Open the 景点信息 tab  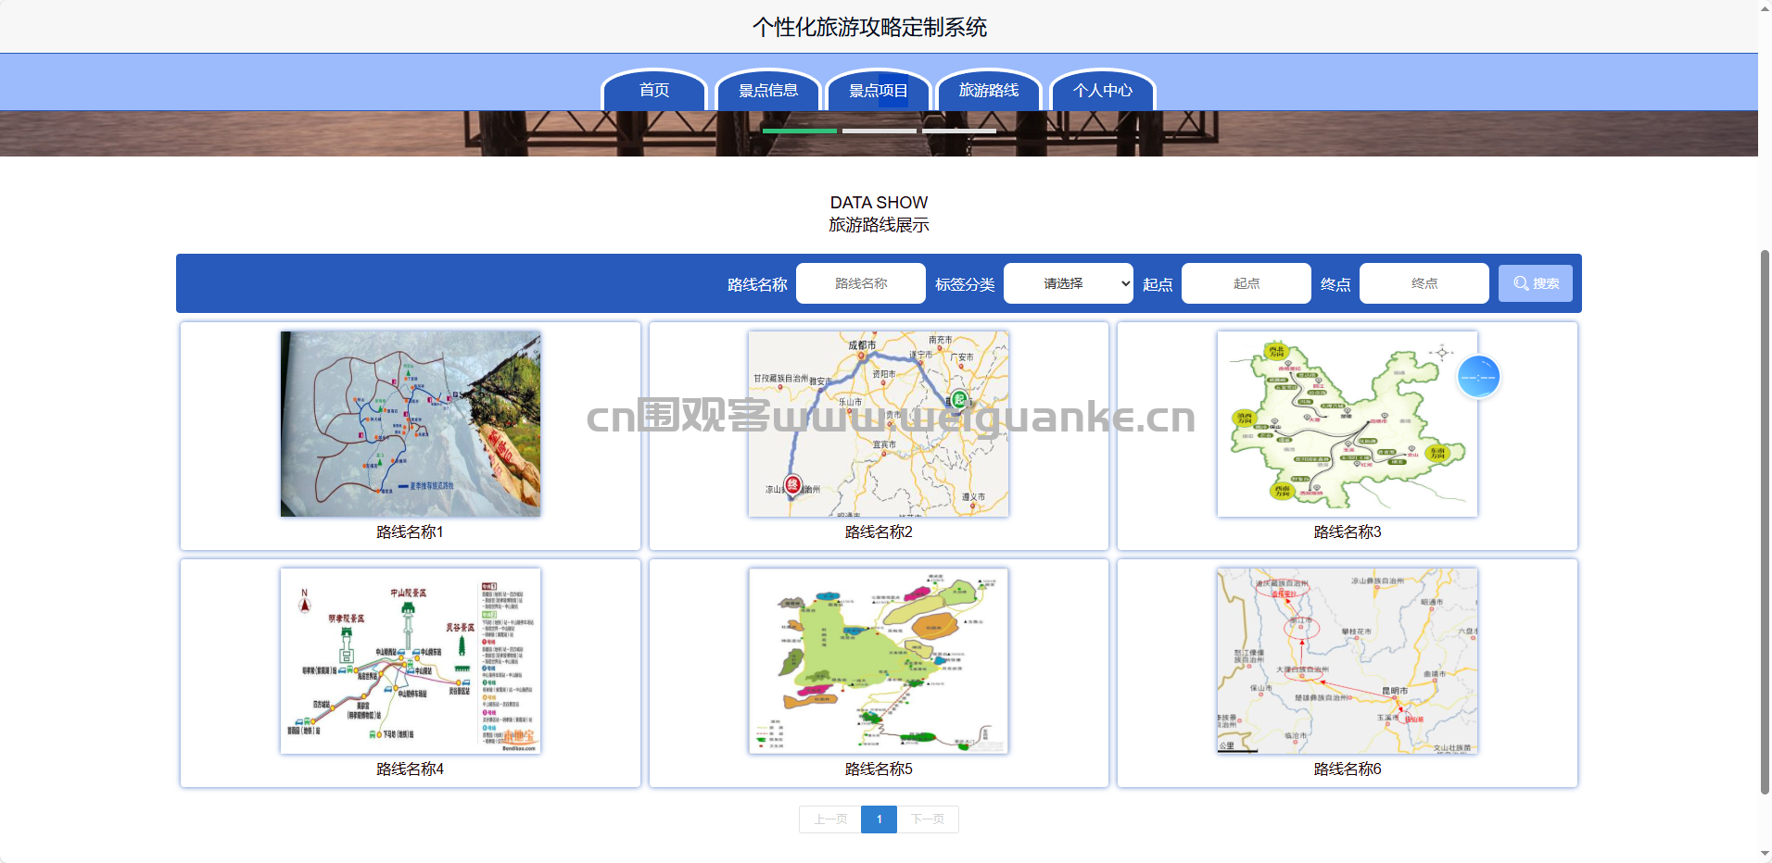(x=767, y=91)
